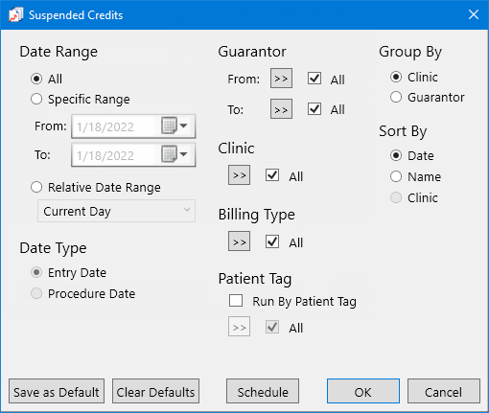Open Guarantor From selection arrow button

pos(281,78)
